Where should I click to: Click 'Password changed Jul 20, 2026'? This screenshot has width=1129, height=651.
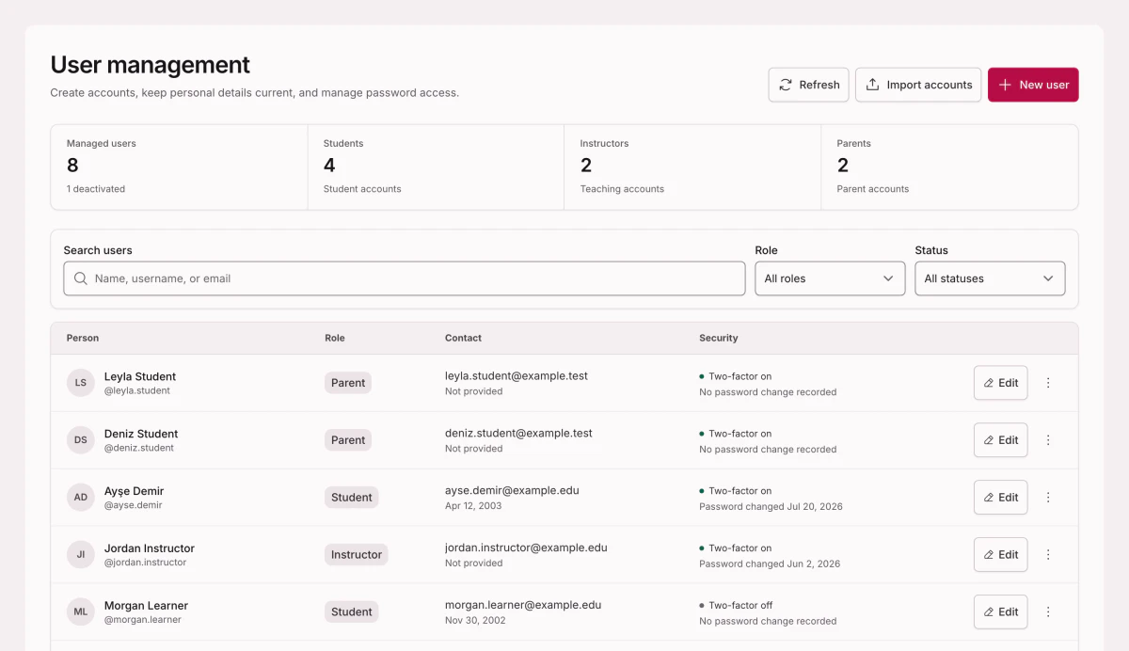coord(771,506)
